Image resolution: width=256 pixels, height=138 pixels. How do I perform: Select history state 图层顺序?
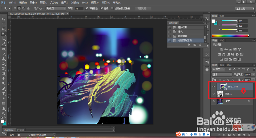click(x=186, y=36)
